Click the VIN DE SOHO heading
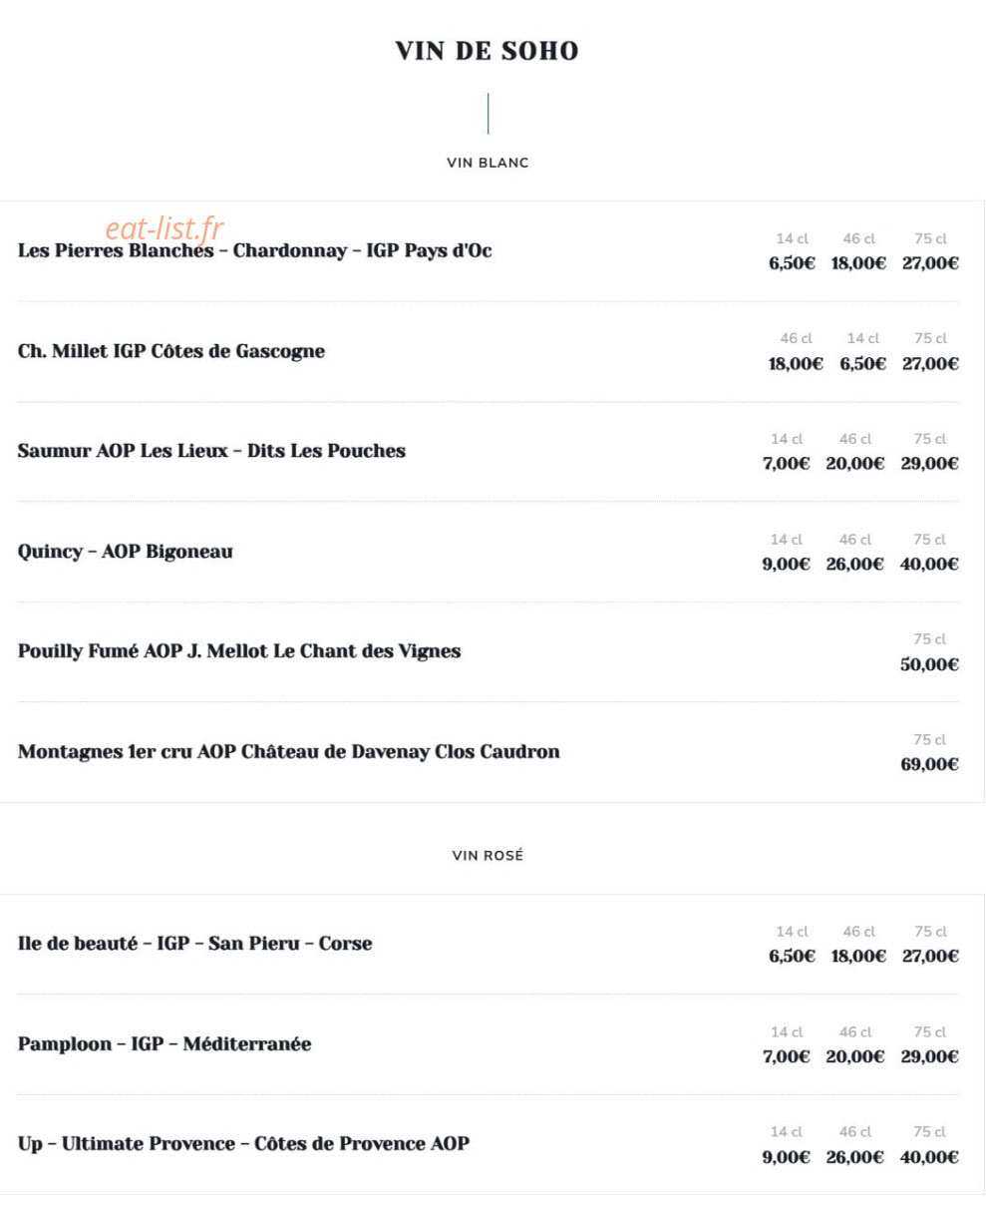The height and width of the screenshot is (1209, 986). [x=487, y=51]
